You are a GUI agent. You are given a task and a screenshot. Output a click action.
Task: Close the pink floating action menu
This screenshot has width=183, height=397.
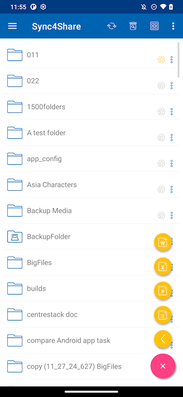(163, 366)
